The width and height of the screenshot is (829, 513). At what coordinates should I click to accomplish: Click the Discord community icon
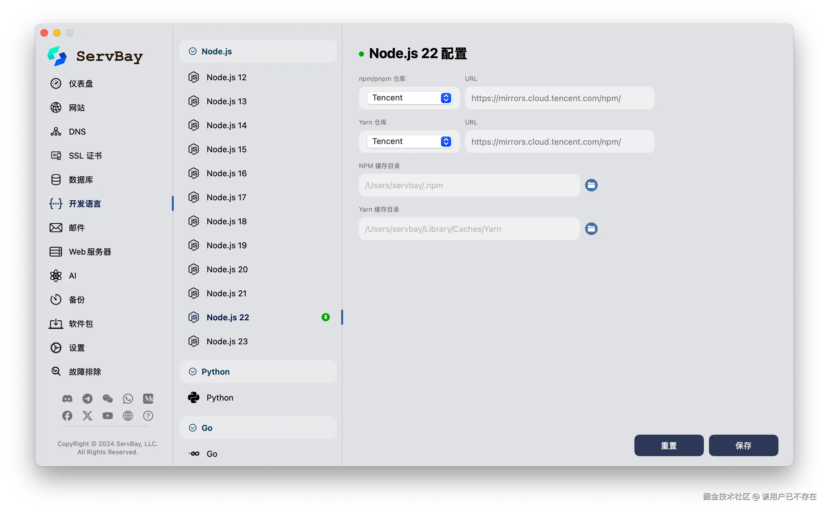[67, 398]
